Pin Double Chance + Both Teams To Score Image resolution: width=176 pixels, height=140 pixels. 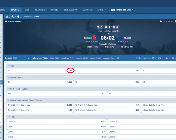pos(9,100)
